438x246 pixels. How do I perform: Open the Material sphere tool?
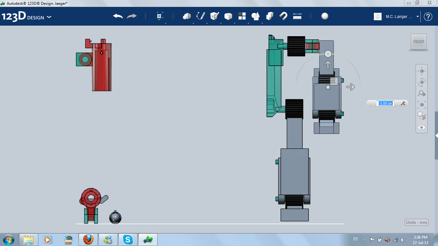click(325, 16)
